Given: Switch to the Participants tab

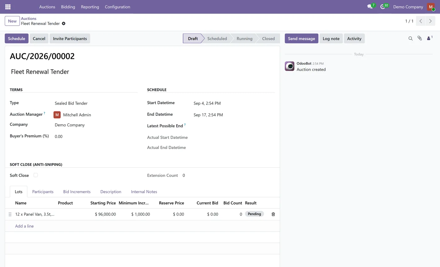Looking at the screenshot, I should point(43,192).
